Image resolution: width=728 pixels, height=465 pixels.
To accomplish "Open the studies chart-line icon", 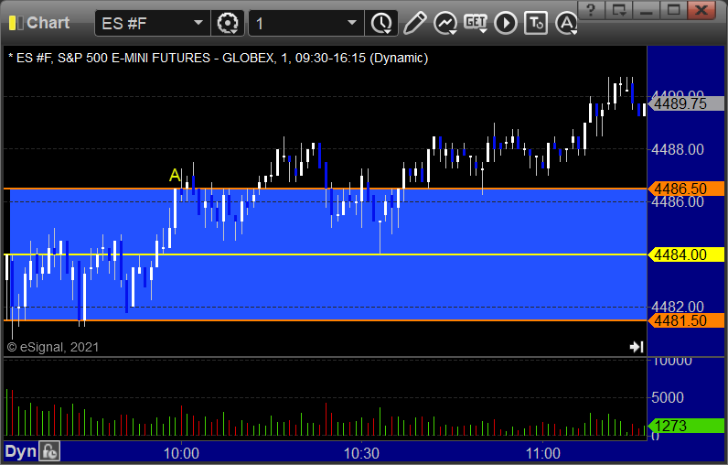I will click(x=445, y=23).
